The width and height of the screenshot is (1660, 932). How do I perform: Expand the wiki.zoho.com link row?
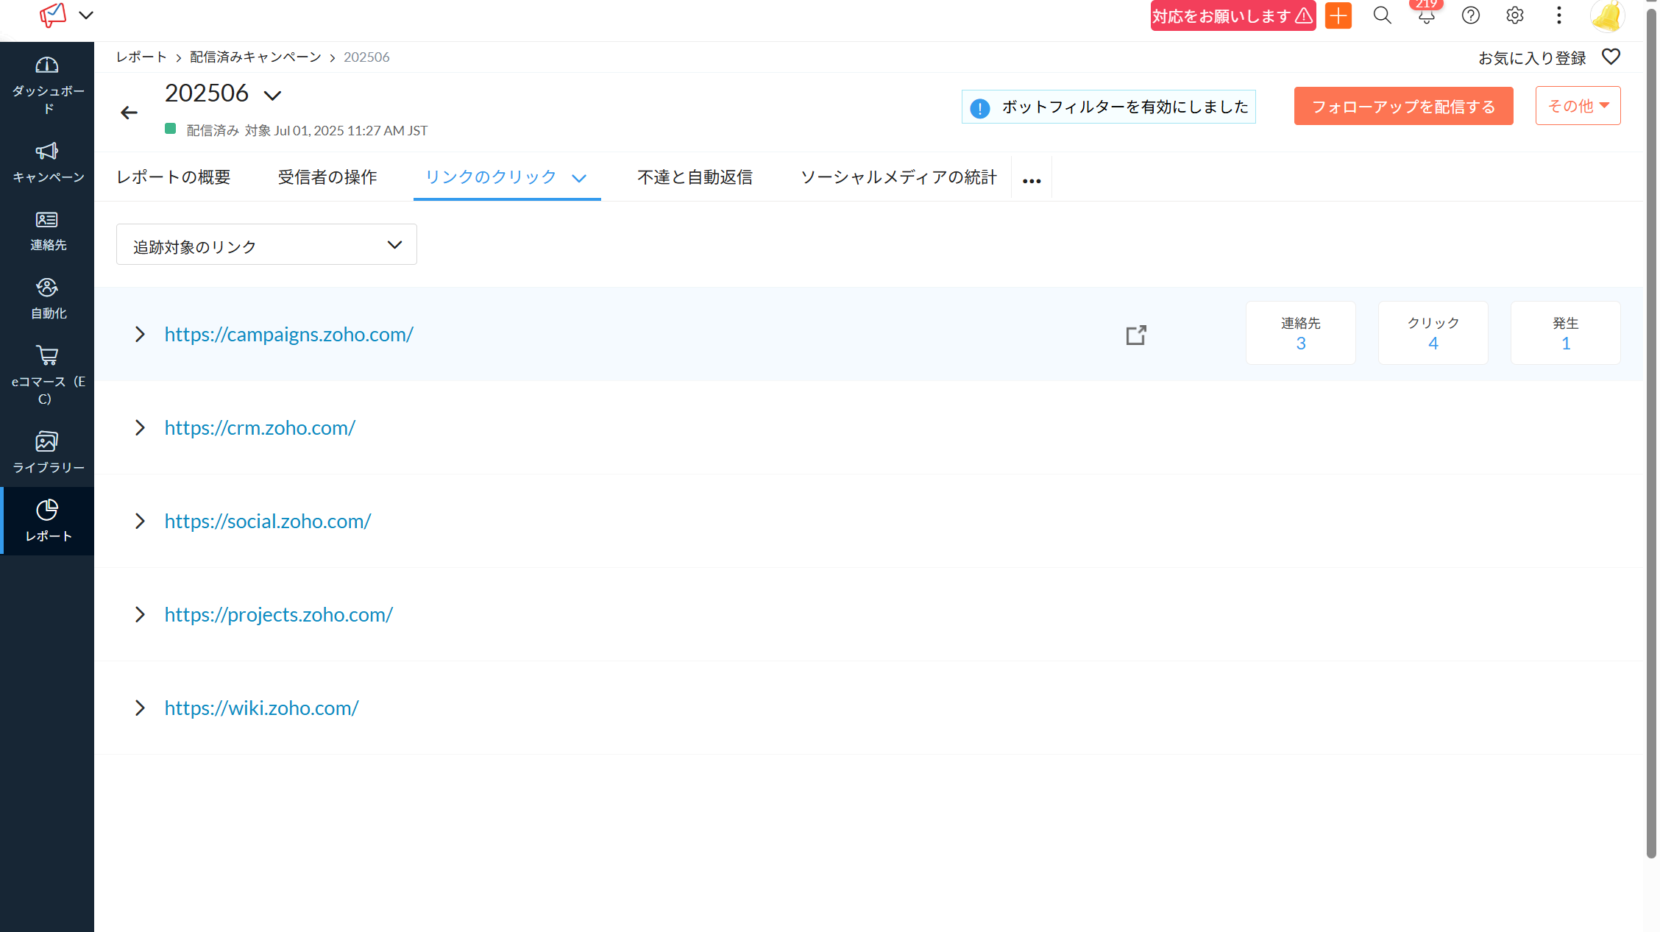140,708
